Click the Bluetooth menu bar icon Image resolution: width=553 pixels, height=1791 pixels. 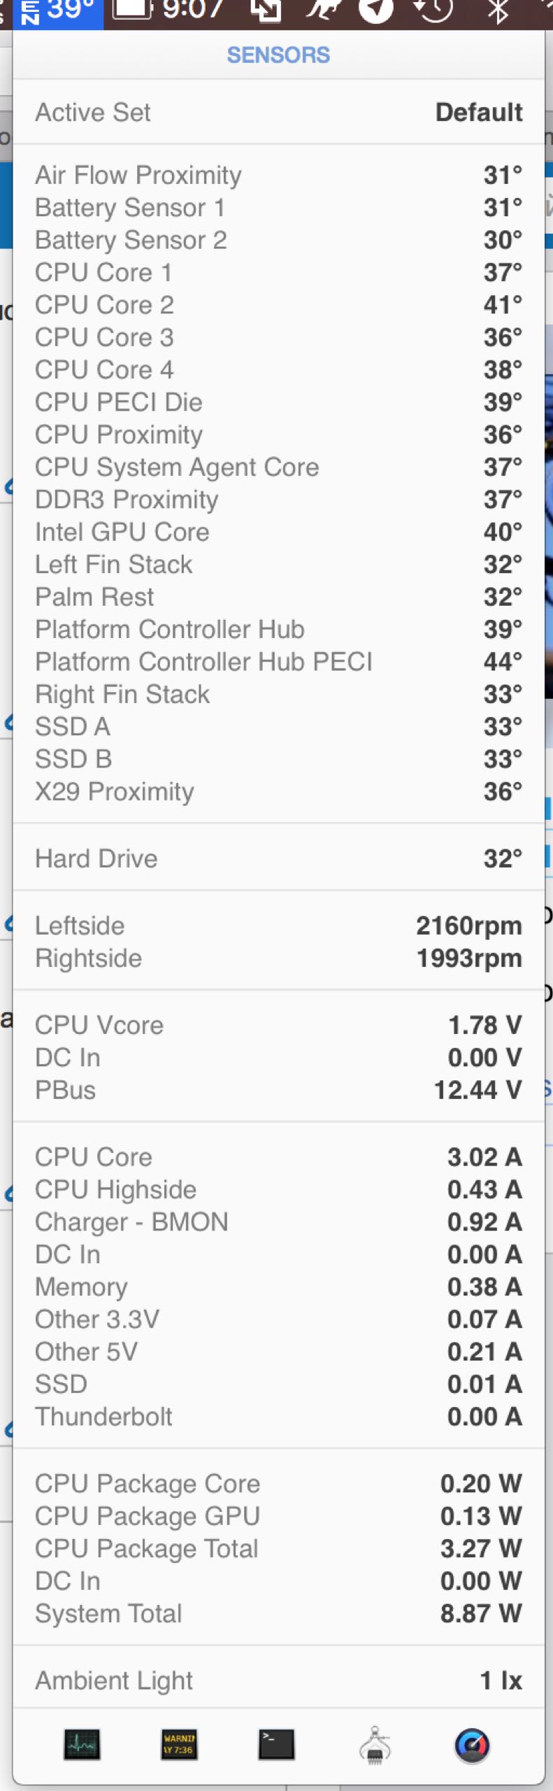pos(497,11)
